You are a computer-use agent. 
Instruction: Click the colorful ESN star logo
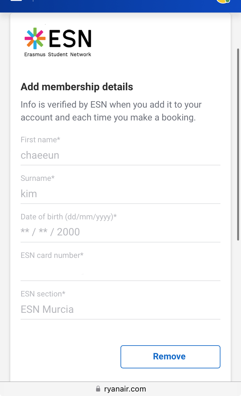(x=35, y=39)
